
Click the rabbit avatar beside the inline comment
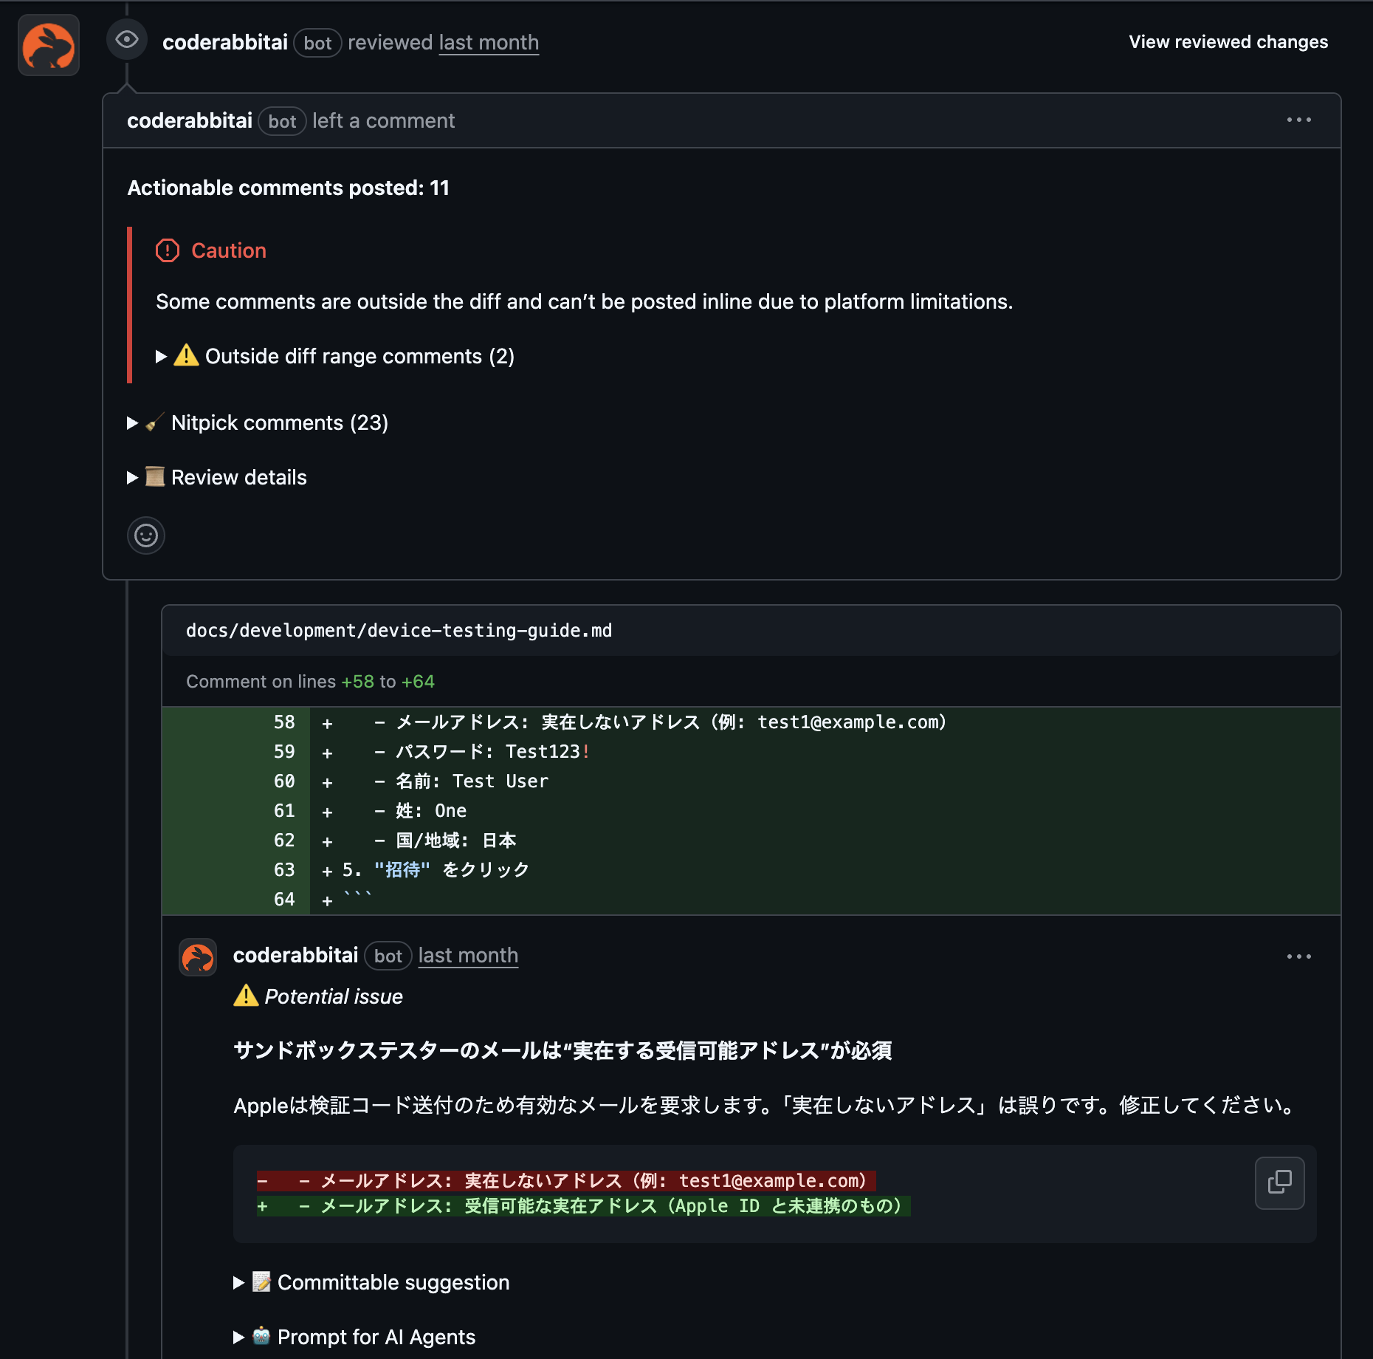click(x=196, y=956)
